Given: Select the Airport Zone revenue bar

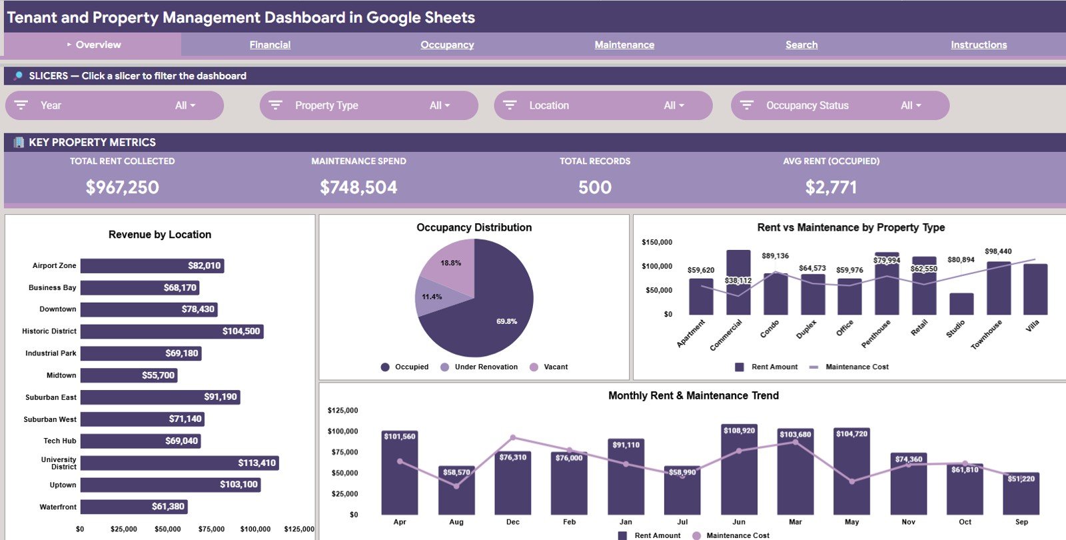Looking at the screenshot, I should click(152, 265).
